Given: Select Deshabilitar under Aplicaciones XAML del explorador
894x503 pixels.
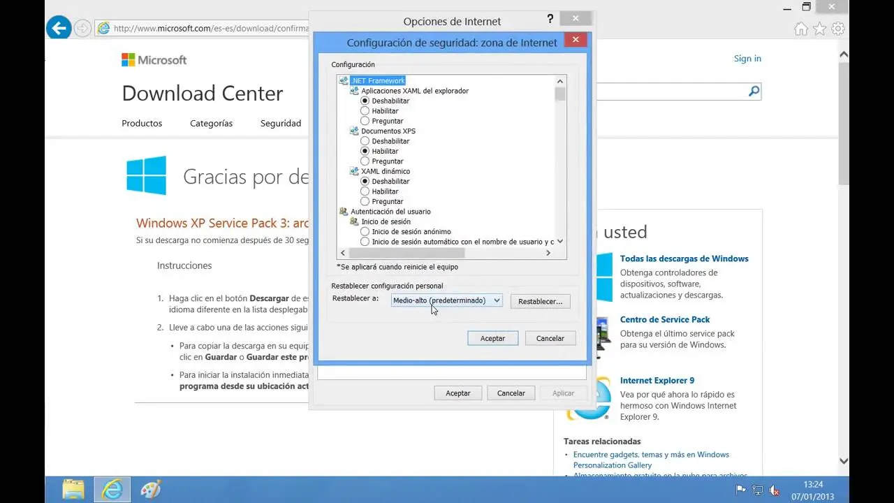Looking at the screenshot, I should [x=365, y=101].
